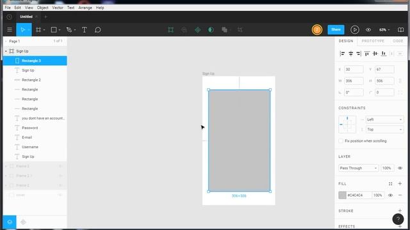Open the File menu
410x230 pixels.
pos(8,8)
